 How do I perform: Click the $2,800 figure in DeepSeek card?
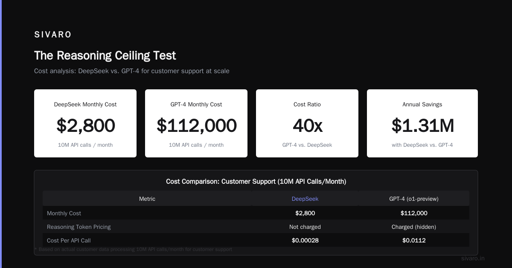tap(85, 125)
